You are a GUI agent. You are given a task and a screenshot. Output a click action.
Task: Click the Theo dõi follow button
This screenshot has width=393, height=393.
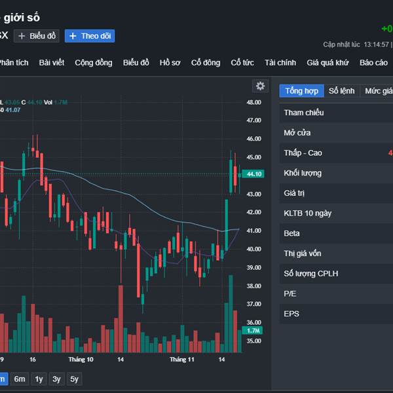pyautogui.click(x=90, y=36)
